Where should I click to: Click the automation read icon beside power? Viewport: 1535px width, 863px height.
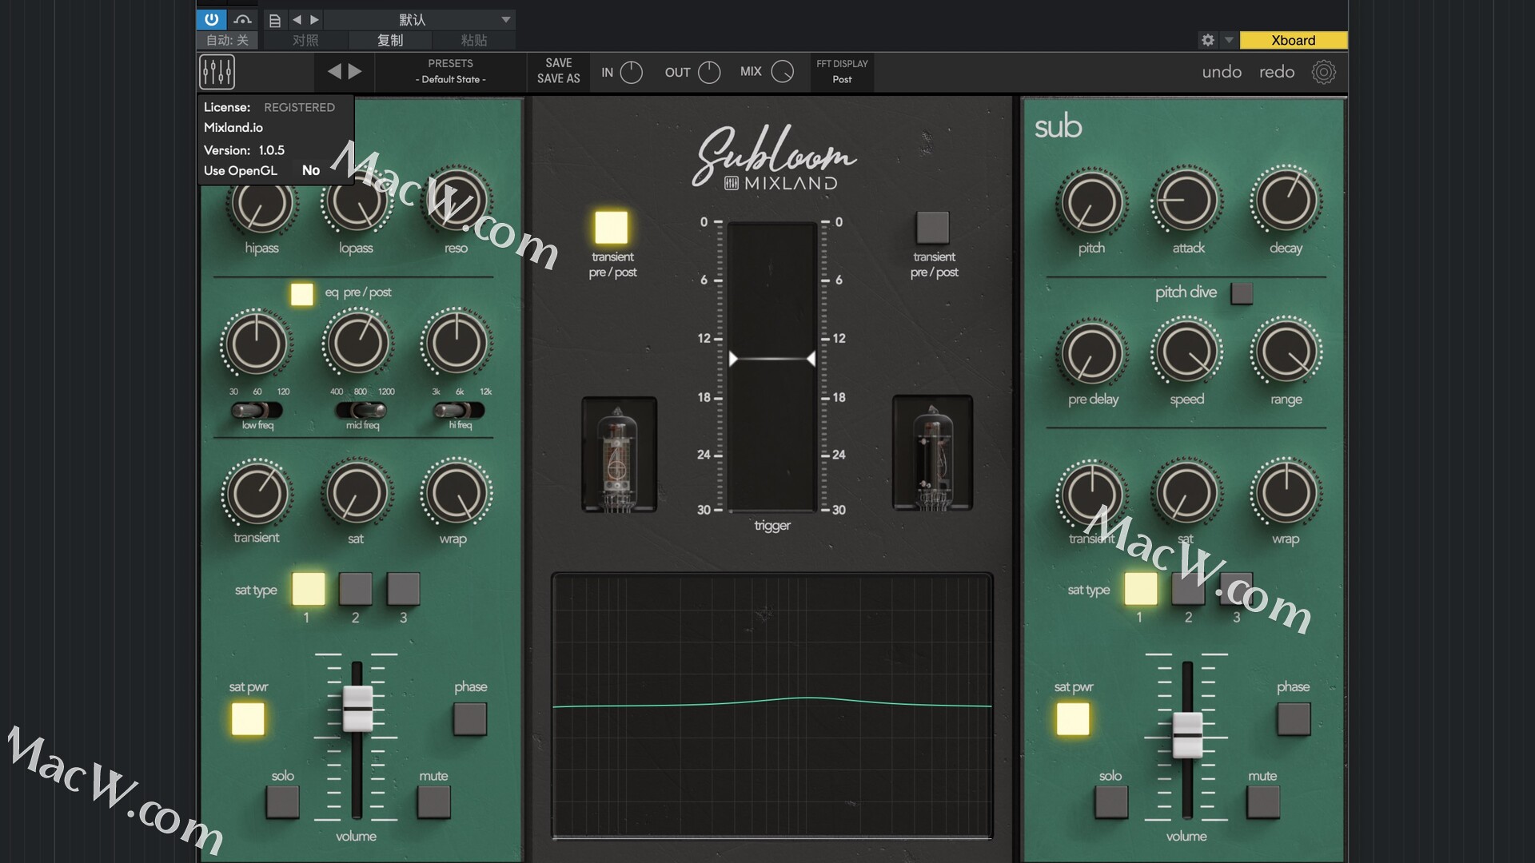click(x=243, y=19)
